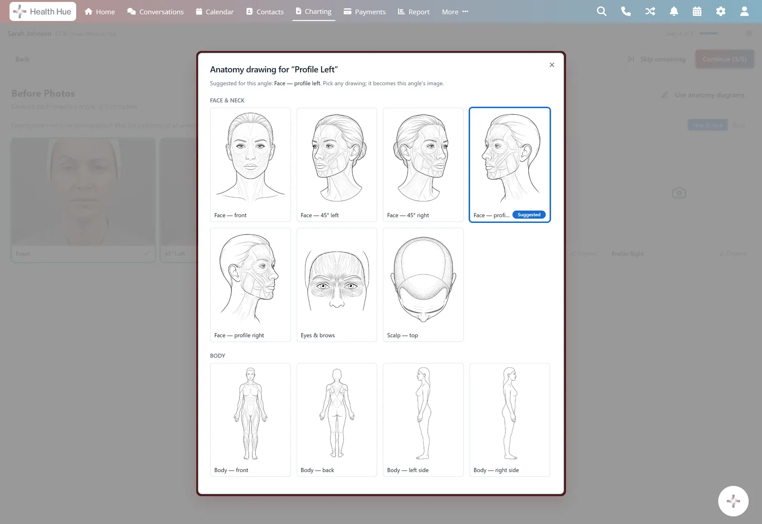This screenshot has height=524, width=762.
Task: Choose the Eyes & brows drawing
Action: (337, 284)
